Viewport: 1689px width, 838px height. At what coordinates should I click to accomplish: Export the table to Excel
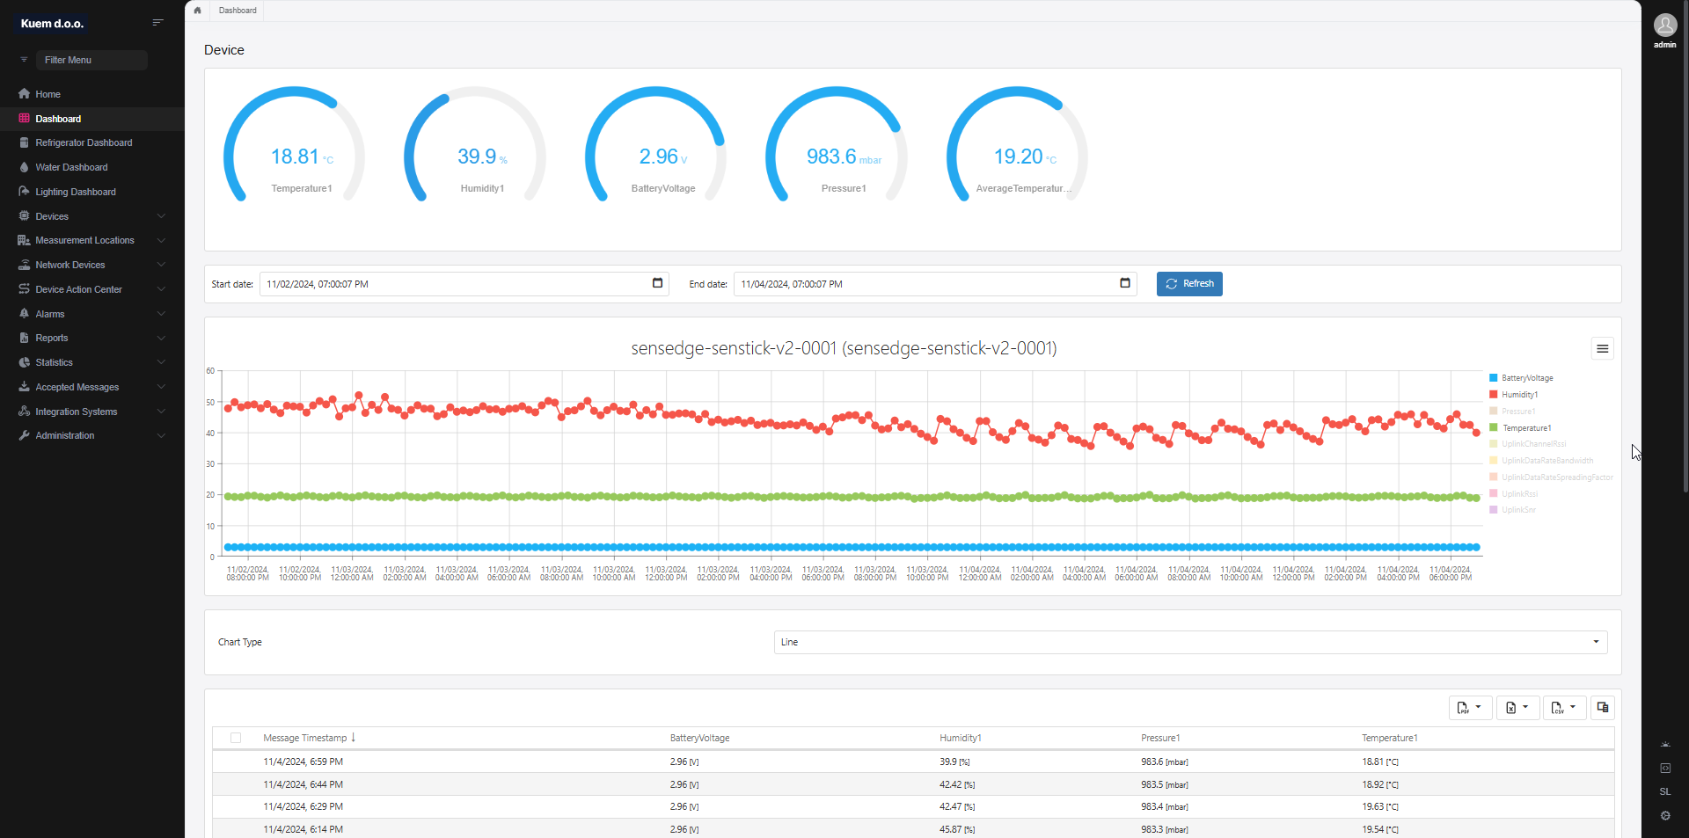(1516, 707)
